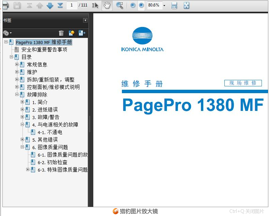Zoom in with plus button
The image size is (269, 216).
(141, 5)
